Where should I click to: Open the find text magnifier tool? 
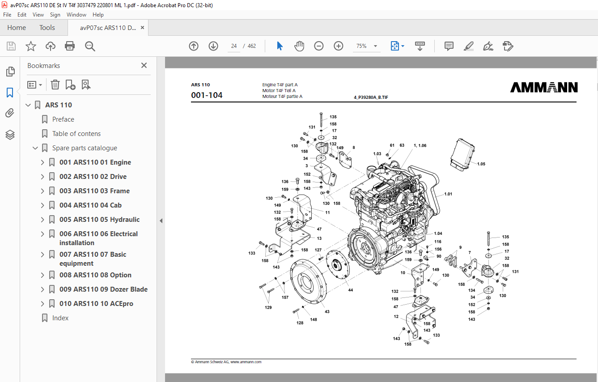pyautogui.click(x=90, y=46)
